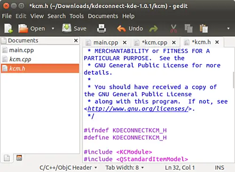Screen dimensions: 235x172
Task: Click the Print icon in the toolbar
Action: 102,28
